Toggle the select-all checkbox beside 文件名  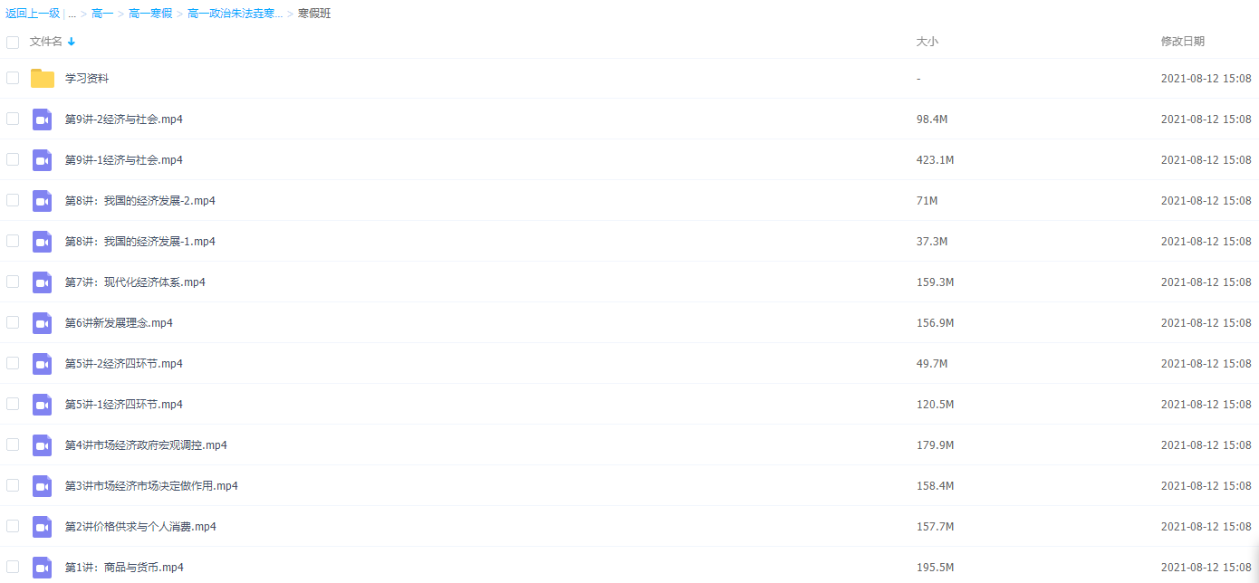coord(13,42)
